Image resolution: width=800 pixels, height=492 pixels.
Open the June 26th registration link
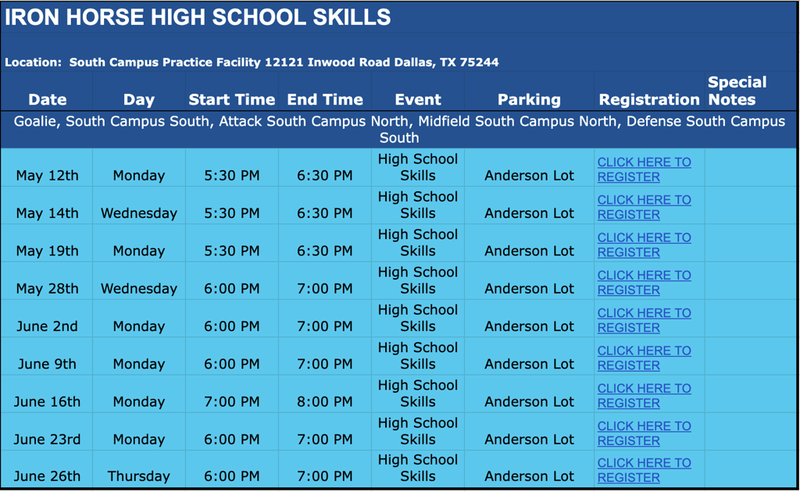tap(644, 470)
